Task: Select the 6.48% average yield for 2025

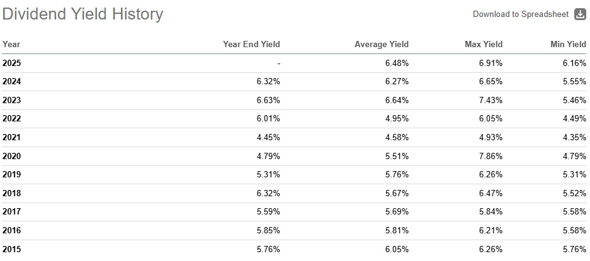Action: point(396,63)
